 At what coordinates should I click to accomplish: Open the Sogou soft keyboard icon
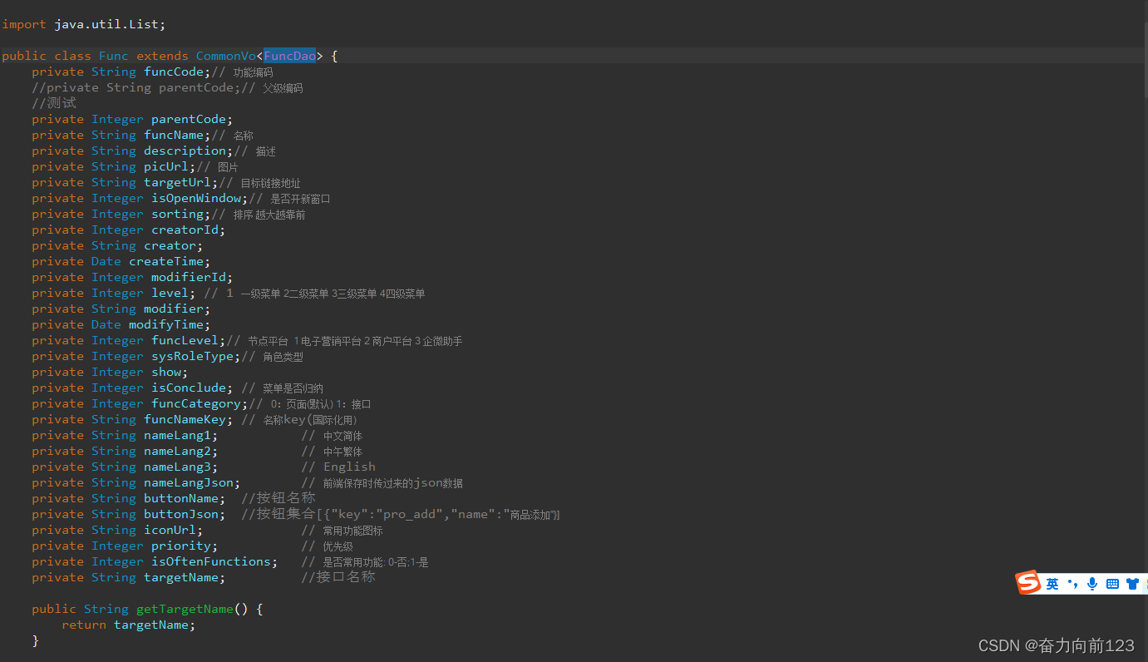click(x=1112, y=584)
